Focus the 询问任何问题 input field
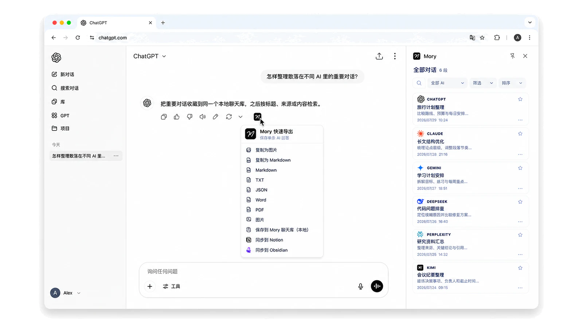Viewport: 583px width, 328px height. coord(263,272)
